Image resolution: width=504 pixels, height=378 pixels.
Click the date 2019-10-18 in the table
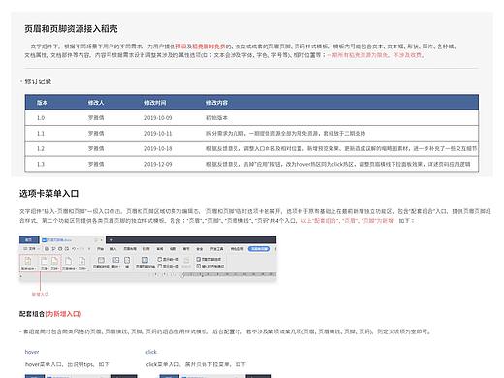[158, 148]
